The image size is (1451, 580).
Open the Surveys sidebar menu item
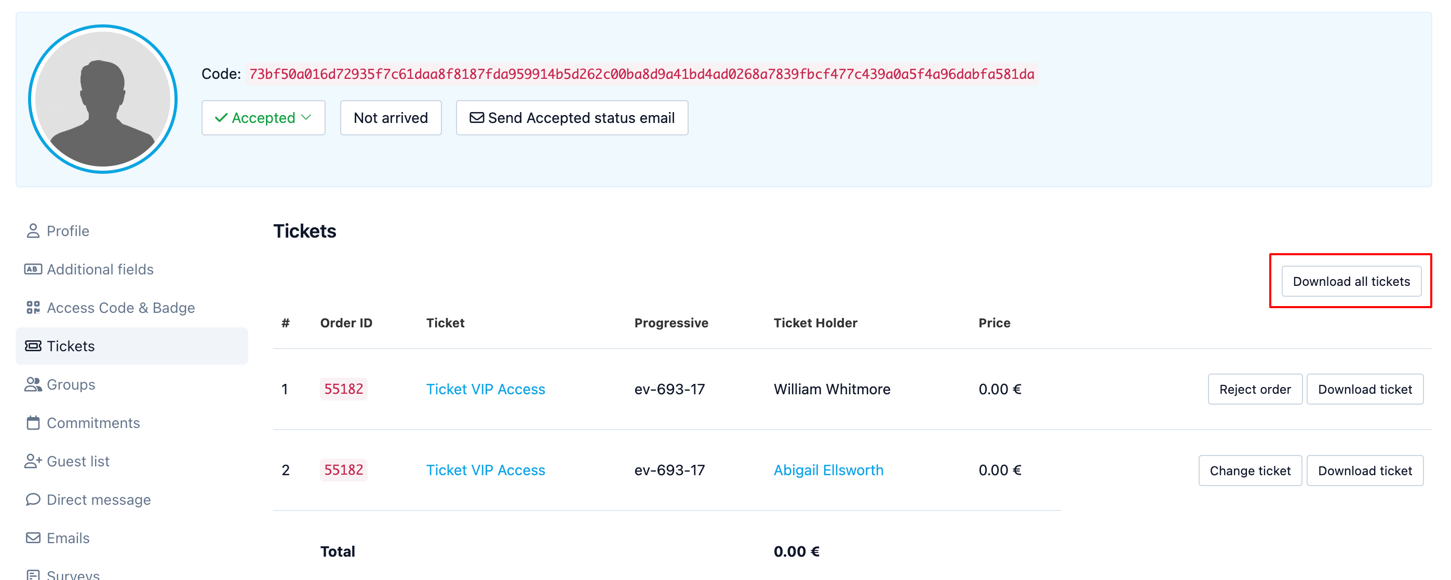(73, 574)
